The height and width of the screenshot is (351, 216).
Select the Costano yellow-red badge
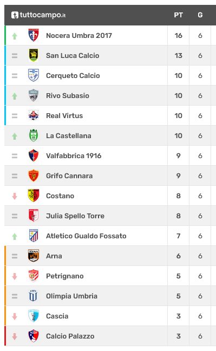[x=34, y=196]
